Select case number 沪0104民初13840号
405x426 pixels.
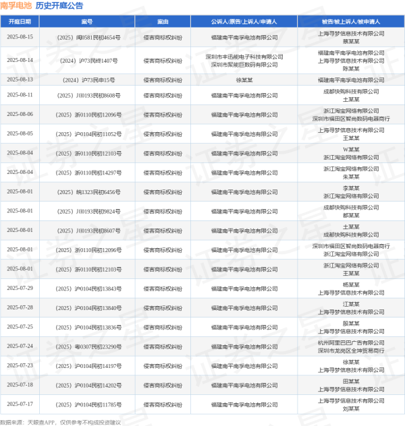point(88,308)
